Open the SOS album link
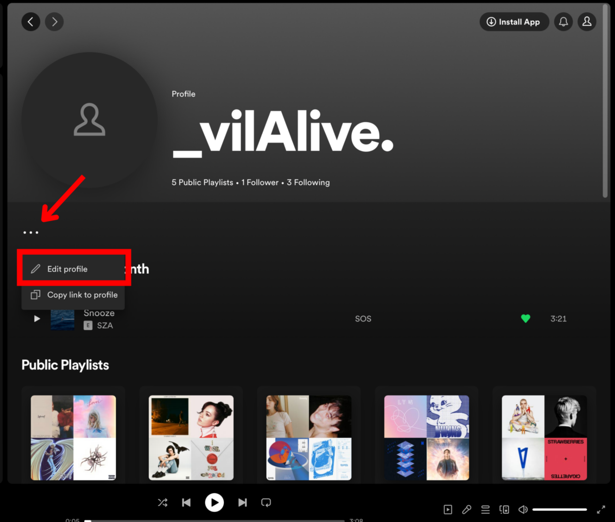Image resolution: width=615 pixels, height=522 pixels. pos(363,319)
